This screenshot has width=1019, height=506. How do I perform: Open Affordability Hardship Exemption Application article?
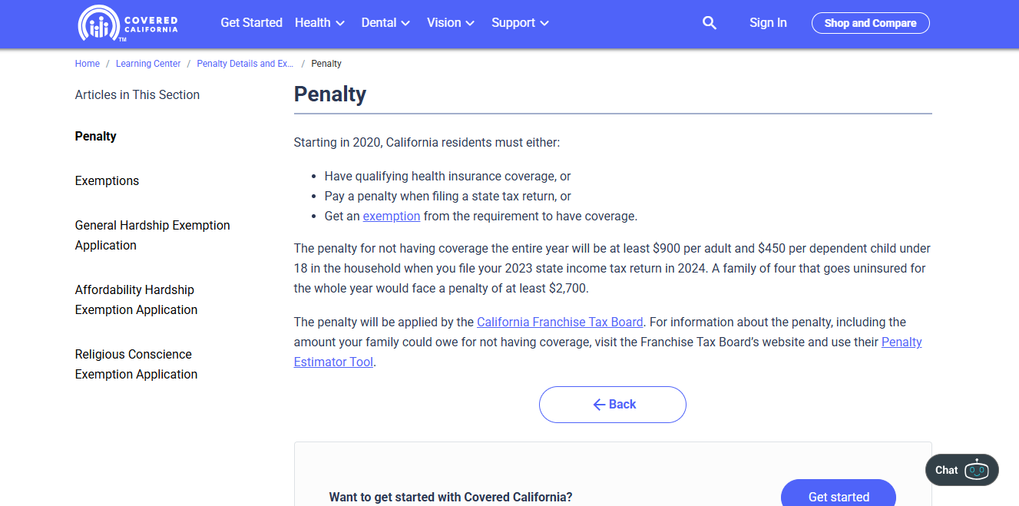tap(136, 299)
